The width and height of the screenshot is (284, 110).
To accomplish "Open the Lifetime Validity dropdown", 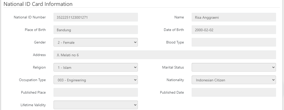I will (95, 105).
